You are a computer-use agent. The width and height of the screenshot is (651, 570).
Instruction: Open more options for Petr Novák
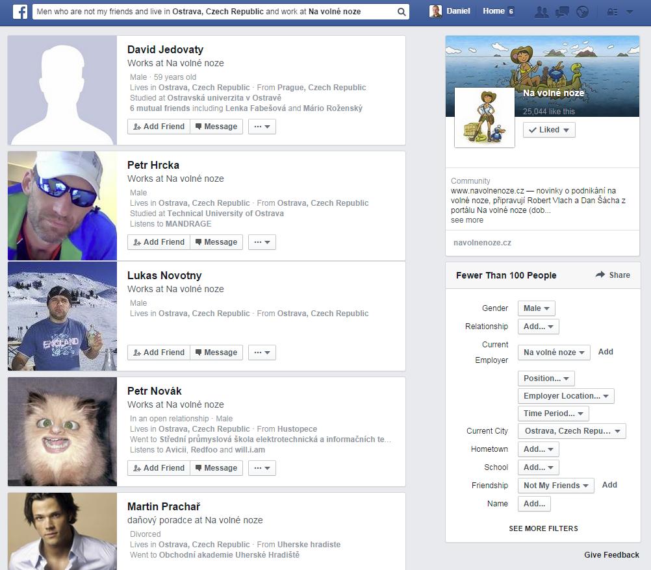[x=262, y=468]
